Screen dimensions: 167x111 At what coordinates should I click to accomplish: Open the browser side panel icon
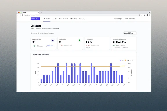point(147,15)
